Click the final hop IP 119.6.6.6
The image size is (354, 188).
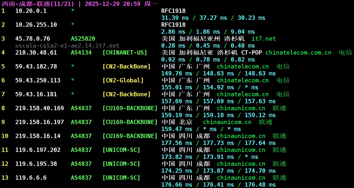tap(31, 178)
